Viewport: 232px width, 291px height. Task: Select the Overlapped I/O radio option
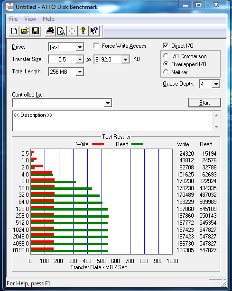click(166, 64)
